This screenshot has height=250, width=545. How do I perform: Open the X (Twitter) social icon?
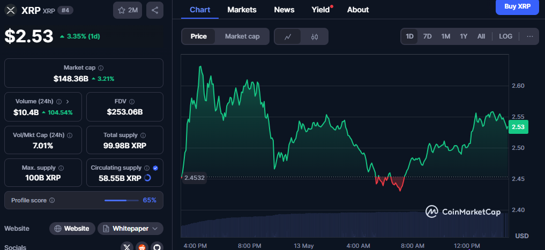pos(127,247)
